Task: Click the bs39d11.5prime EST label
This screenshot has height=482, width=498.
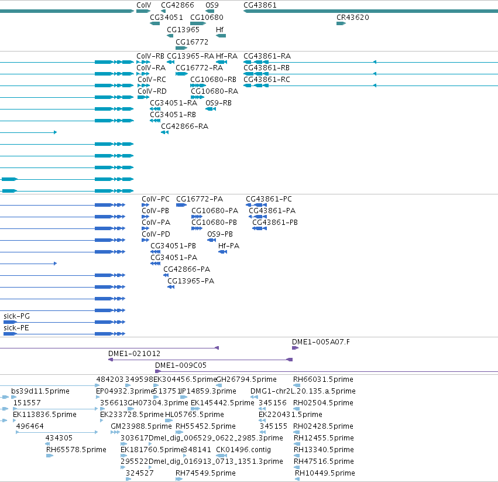Action: 40,391
